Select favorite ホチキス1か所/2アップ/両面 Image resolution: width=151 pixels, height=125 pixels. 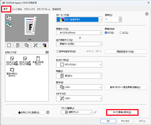pos(12,61)
